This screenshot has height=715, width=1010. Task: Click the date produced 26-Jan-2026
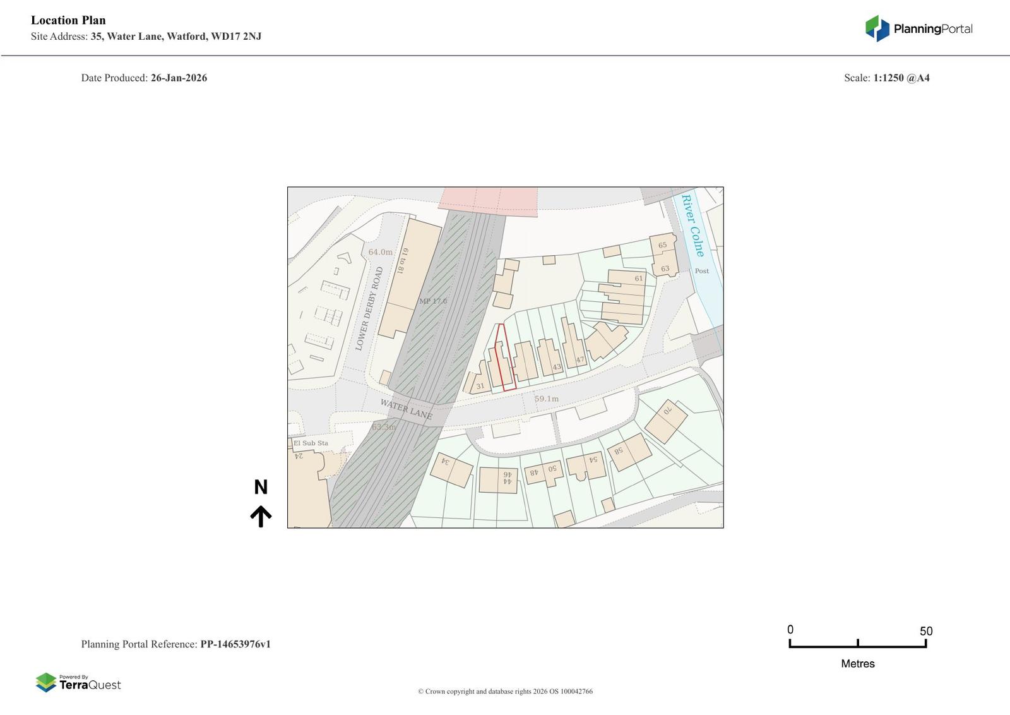(x=179, y=78)
